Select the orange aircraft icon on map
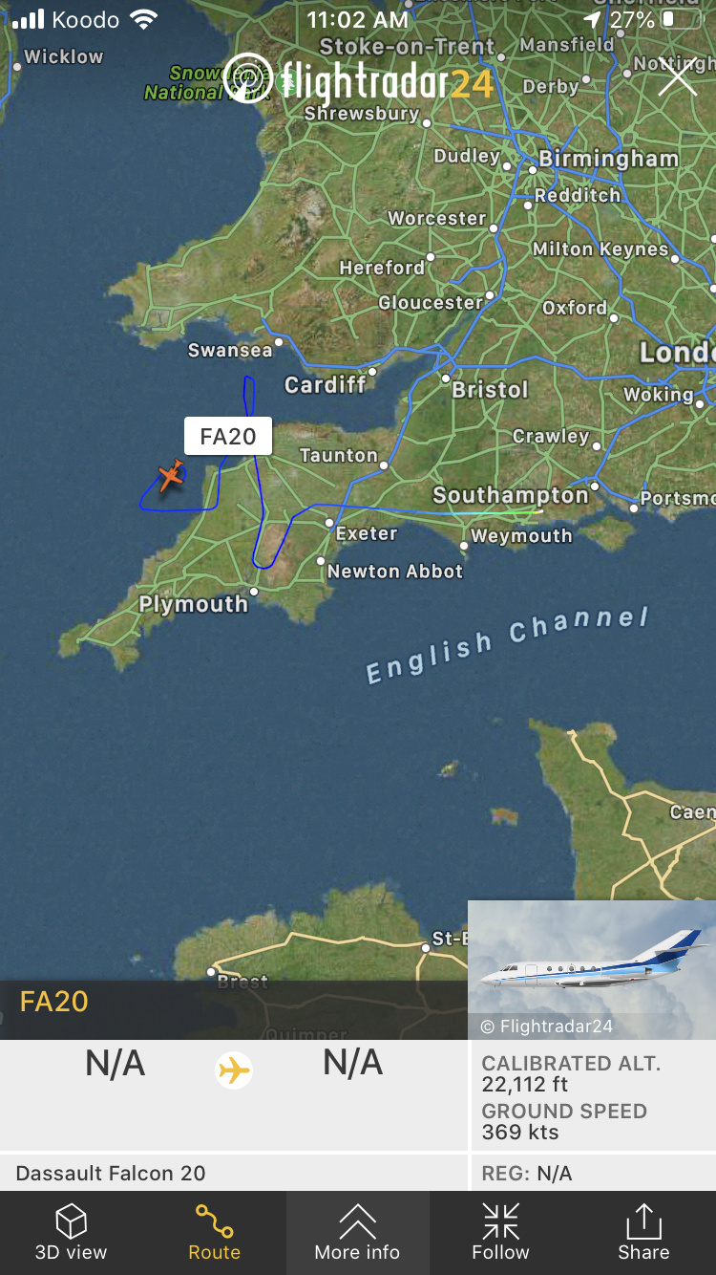The image size is (716, 1275). pyautogui.click(x=171, y=475)
